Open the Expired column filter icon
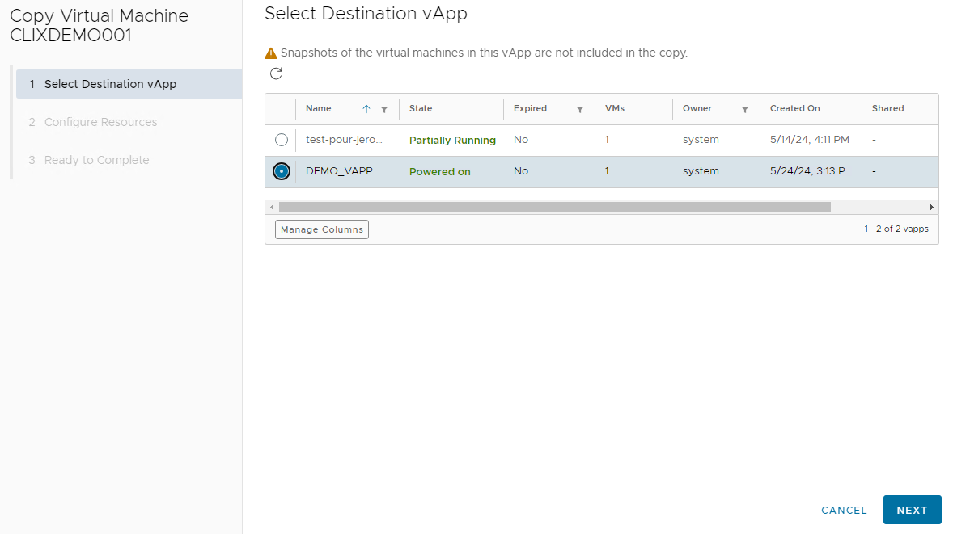 pyautogui.click(x=580, y=109)
